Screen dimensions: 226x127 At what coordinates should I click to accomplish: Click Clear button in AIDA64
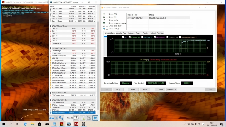tap(133, 90)
